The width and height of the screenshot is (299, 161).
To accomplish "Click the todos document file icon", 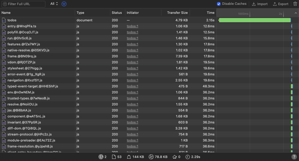I will [4, 20].
